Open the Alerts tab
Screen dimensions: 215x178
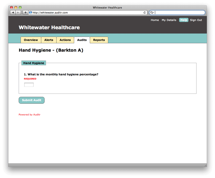click(49, 40)
